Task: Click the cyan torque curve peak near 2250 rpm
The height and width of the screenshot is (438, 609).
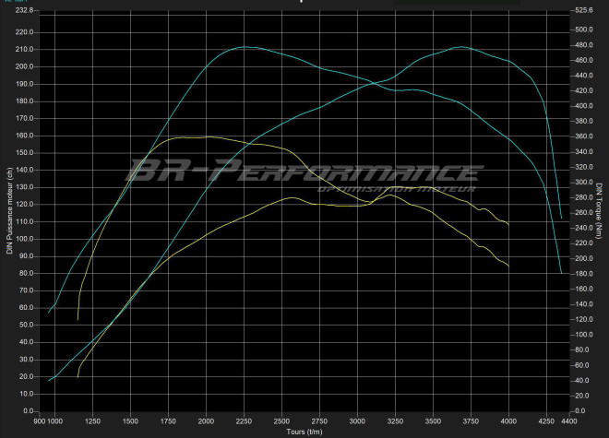Action: pos(244,46)
